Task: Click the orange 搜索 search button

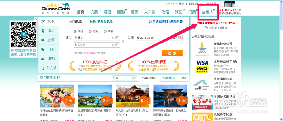Action: [x=172, y=53]
